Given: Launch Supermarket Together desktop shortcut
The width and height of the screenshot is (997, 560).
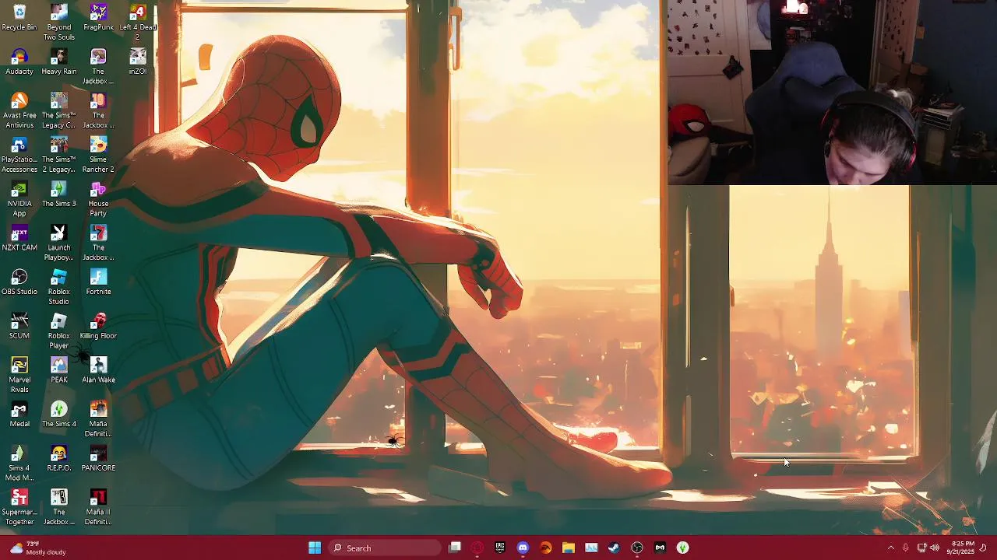Looking at the screenshot, I should click(x=19, y=507).
